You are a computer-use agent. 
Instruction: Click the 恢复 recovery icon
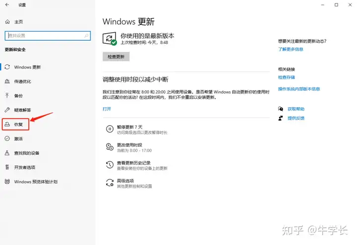click(x=7, y=124)
